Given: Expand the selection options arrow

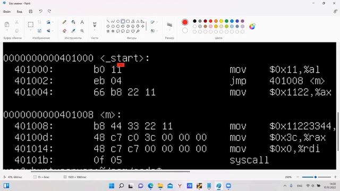Looking at the screenshot, I should (31, 30).
